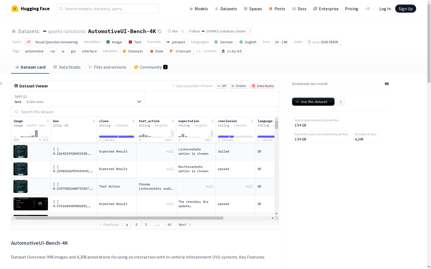Open the API button in Dataset Viewer
431x269 pixels.
(222, 86)
